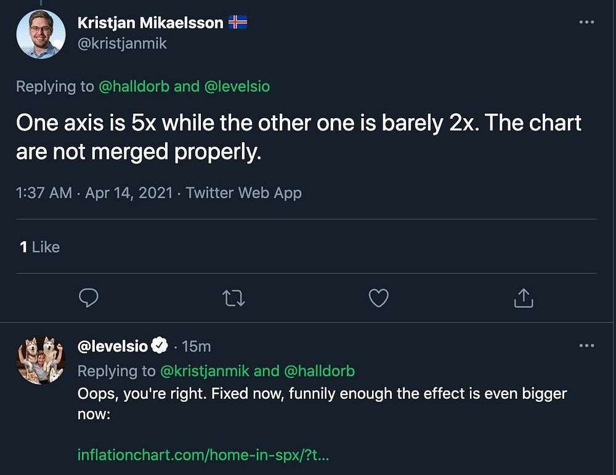Click the Twitter Web App source link
616x475 pixels.
point(244,193)
